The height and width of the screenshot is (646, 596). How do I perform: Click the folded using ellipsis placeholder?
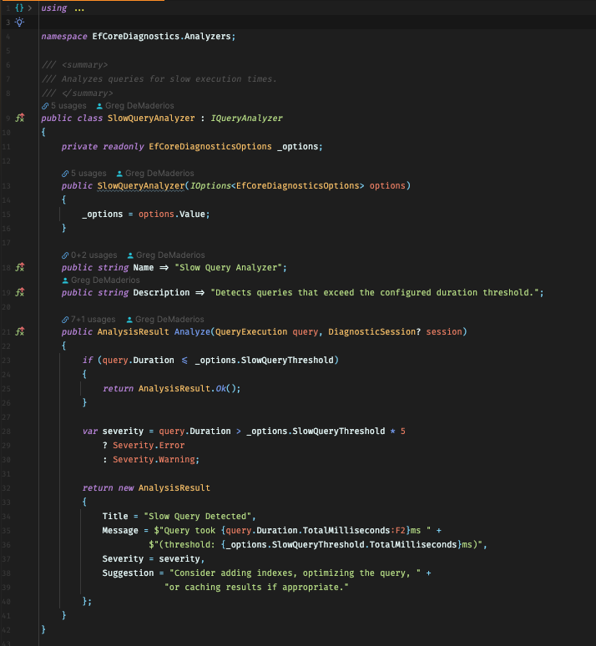click(x=79, y=8)
